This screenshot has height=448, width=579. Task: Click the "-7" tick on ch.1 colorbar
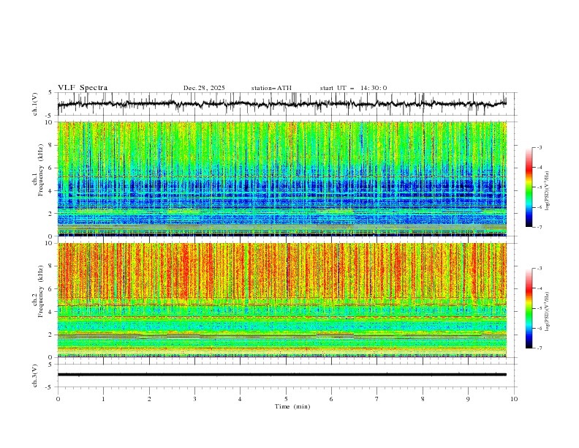coord(539,227)
